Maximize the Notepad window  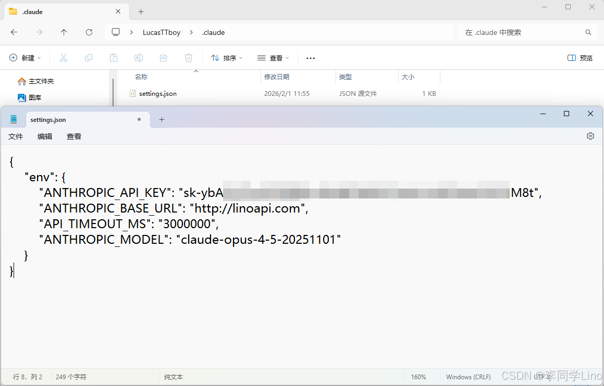tap(566, 114)
